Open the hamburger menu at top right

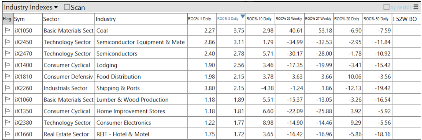click(416, 7)
